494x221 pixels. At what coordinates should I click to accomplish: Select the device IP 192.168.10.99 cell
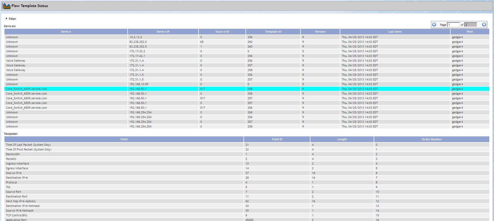(x=163, y=84)
